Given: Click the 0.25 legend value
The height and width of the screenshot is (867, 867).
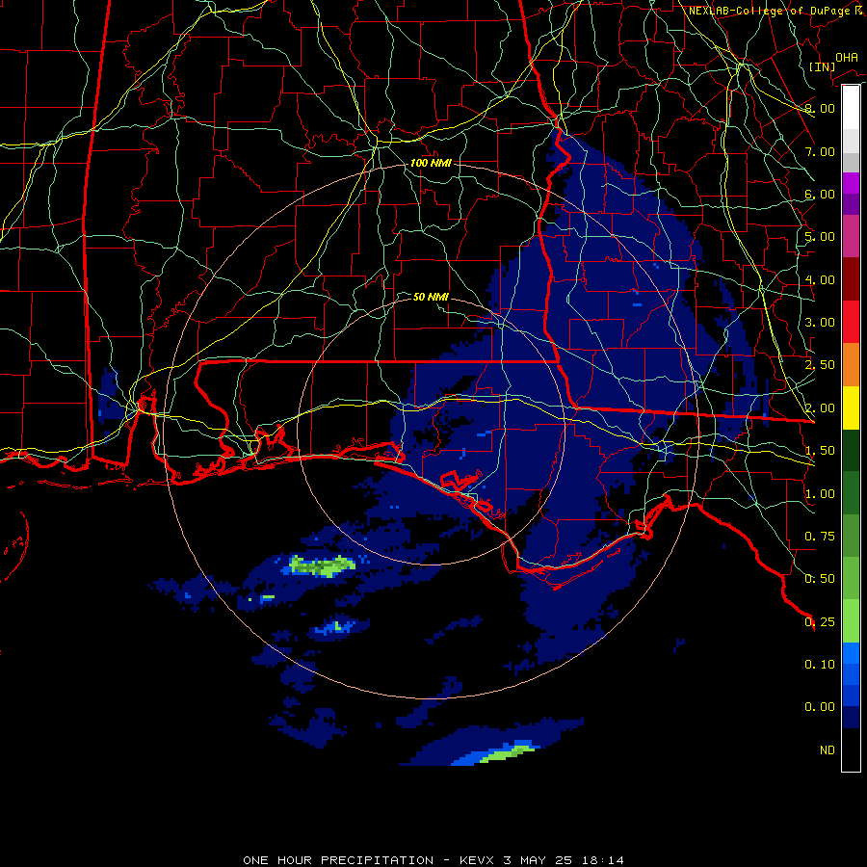Looking at the screenshot, I should click(x=820, y=622).
